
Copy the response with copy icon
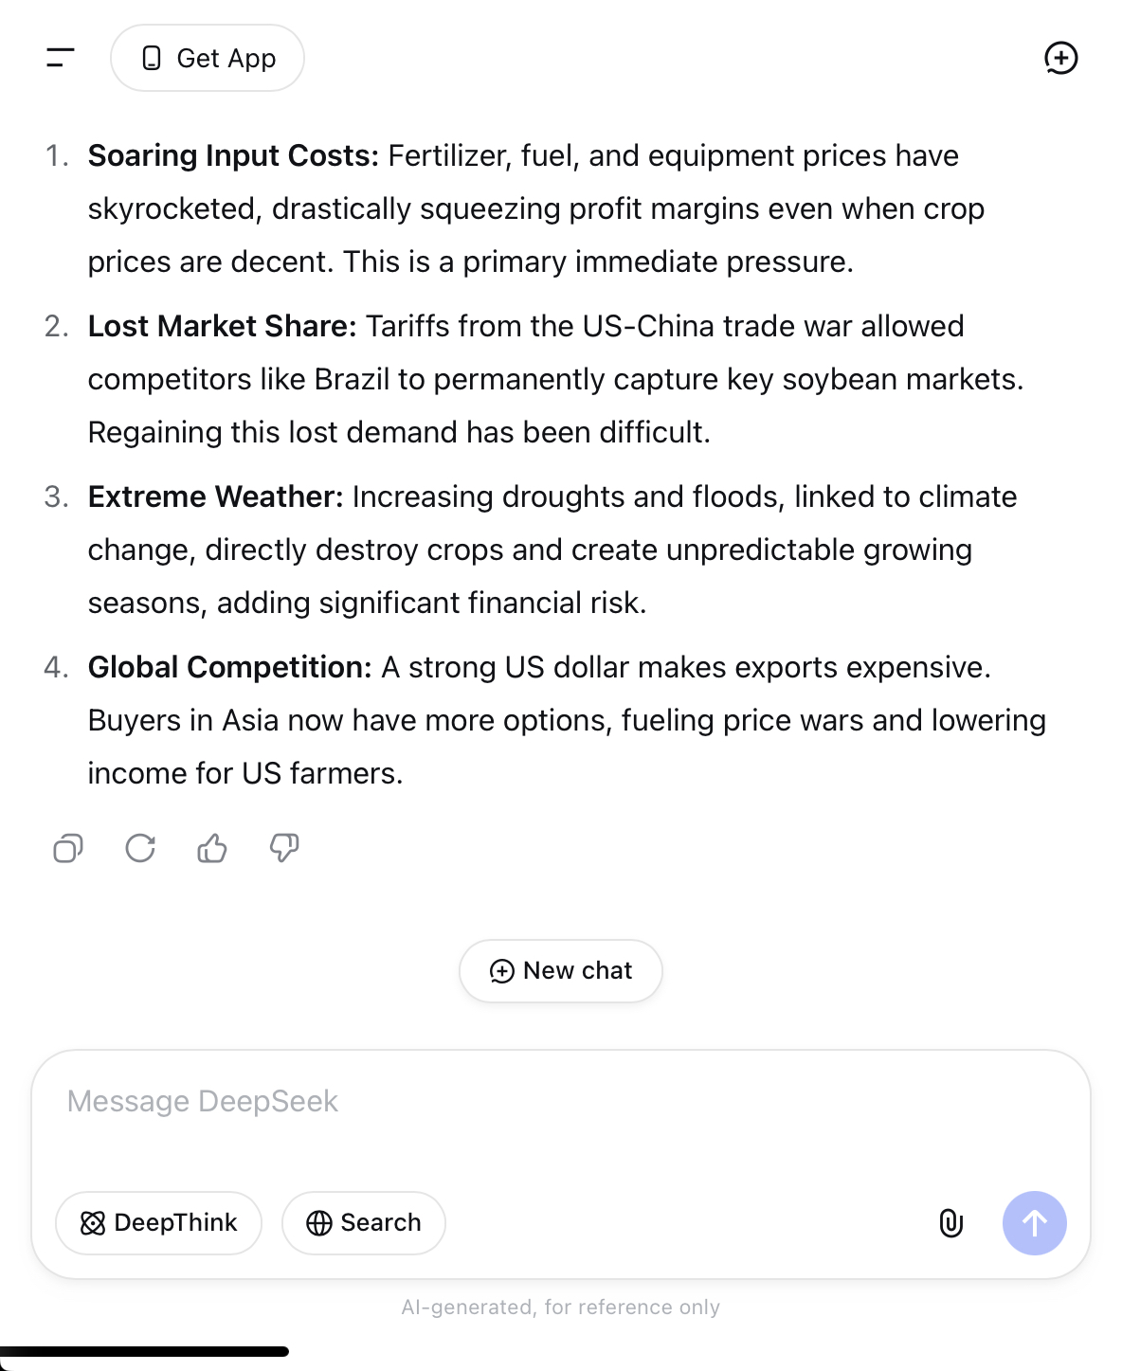[68, 848]
